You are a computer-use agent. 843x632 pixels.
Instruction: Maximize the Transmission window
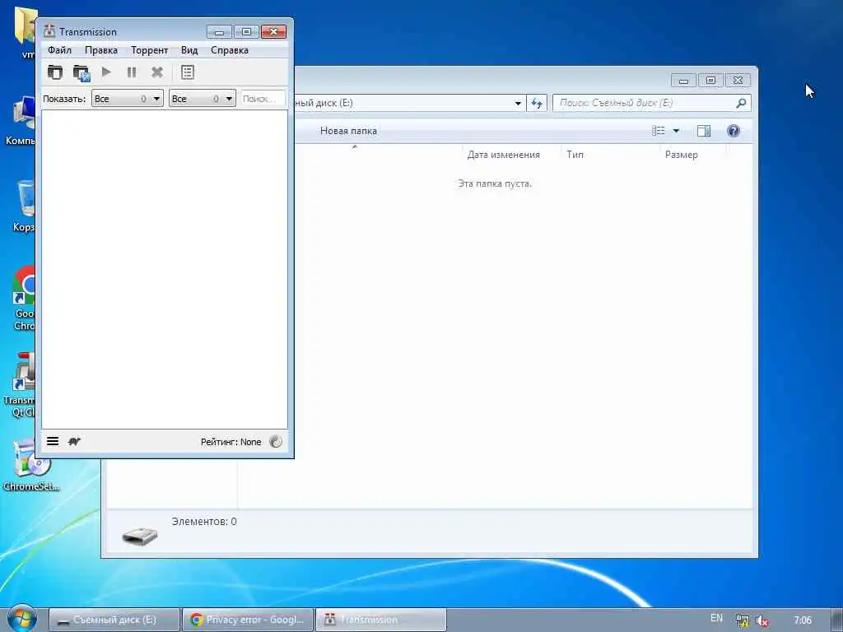(x=246, y=32)
